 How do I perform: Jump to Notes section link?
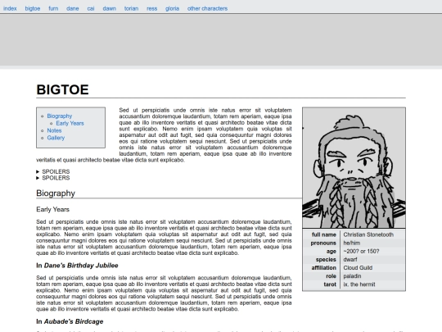click(54, 130)
